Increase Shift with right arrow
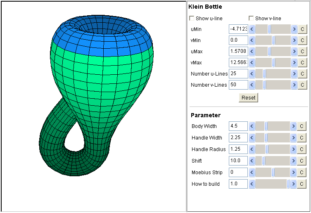 [293, 161]
